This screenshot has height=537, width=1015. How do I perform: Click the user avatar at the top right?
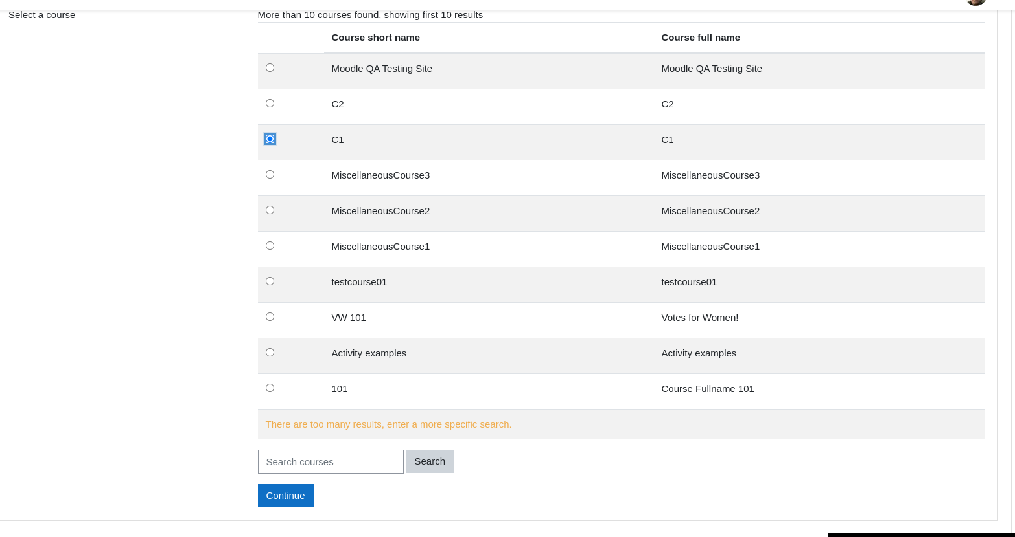pyautogui.click(x=975, y=2)
